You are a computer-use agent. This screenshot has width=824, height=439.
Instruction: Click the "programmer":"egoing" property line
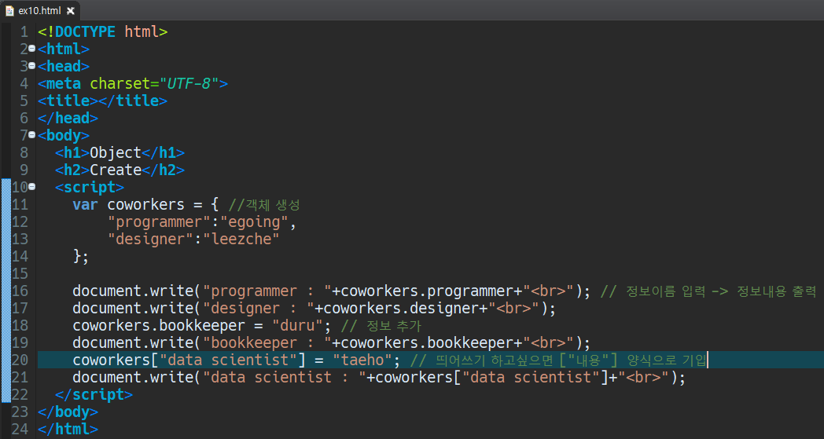point(202,221)
